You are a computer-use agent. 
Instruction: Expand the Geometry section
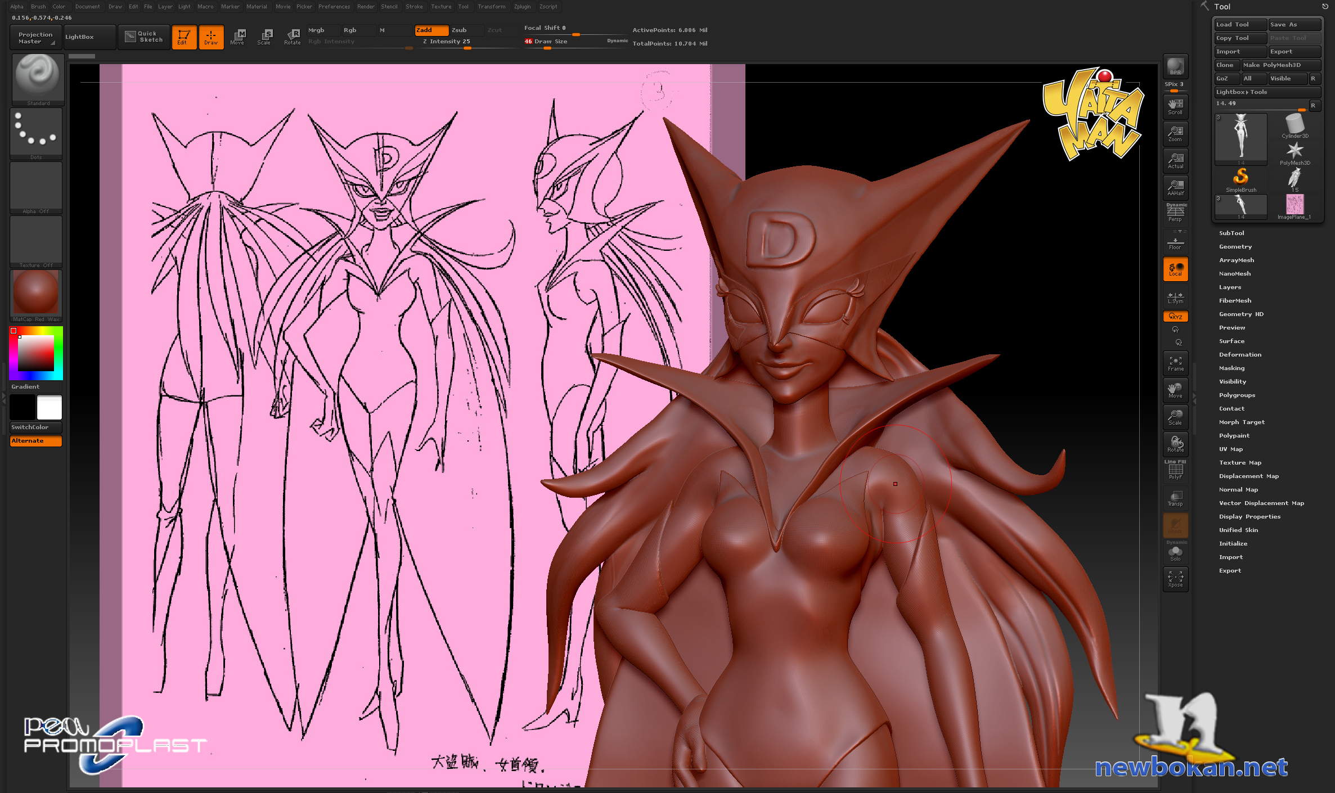(x=1235, y=246)
